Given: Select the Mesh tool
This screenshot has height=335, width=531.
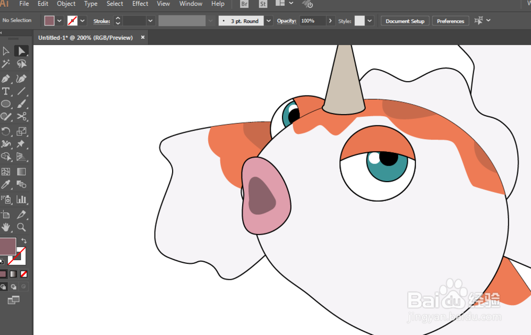Looking at the screenshot, I should coord(6,171).
